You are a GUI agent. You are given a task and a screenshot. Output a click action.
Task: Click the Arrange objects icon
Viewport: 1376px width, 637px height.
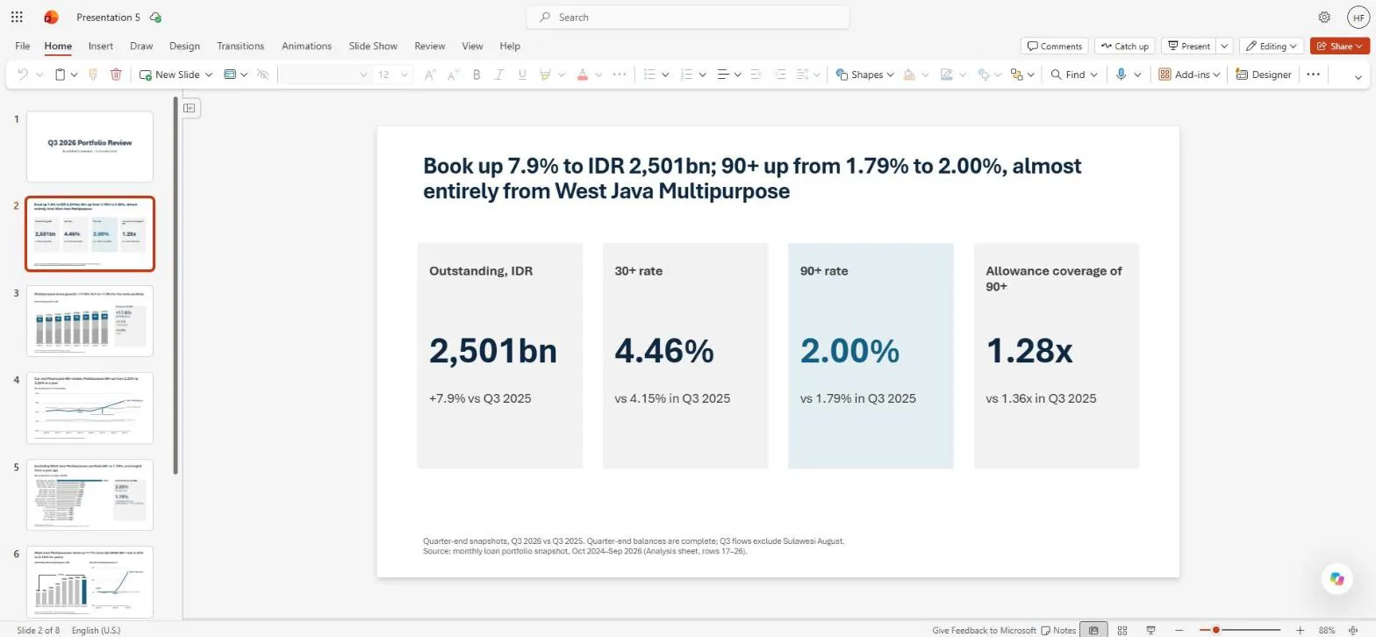pos(1017,75)
